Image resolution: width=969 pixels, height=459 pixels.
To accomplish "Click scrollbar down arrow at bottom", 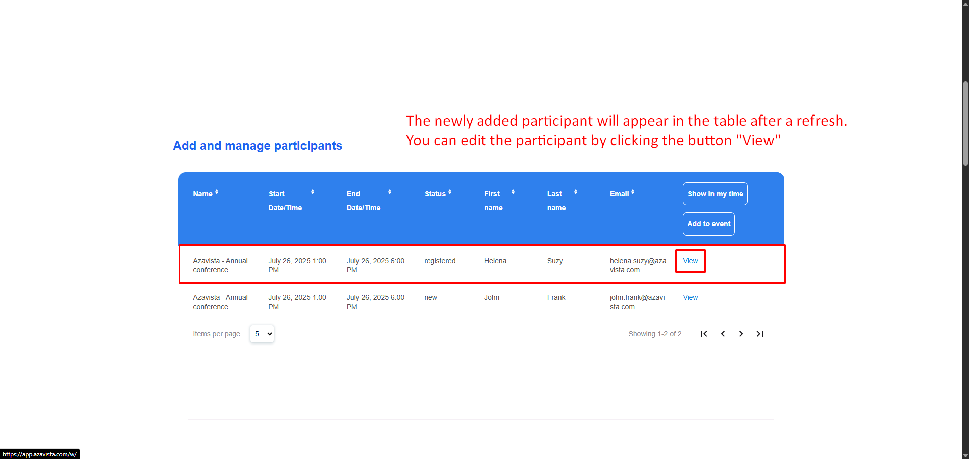I will click(x=965, y=455).
